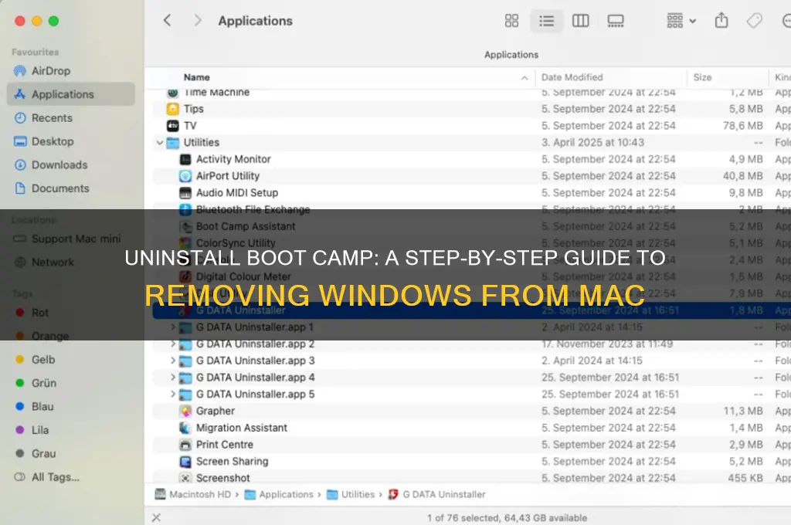Select the Audio MIDI Setup icon
This screenshot has width=791, height=525.
pyautogui.click(x=185, y=193)
